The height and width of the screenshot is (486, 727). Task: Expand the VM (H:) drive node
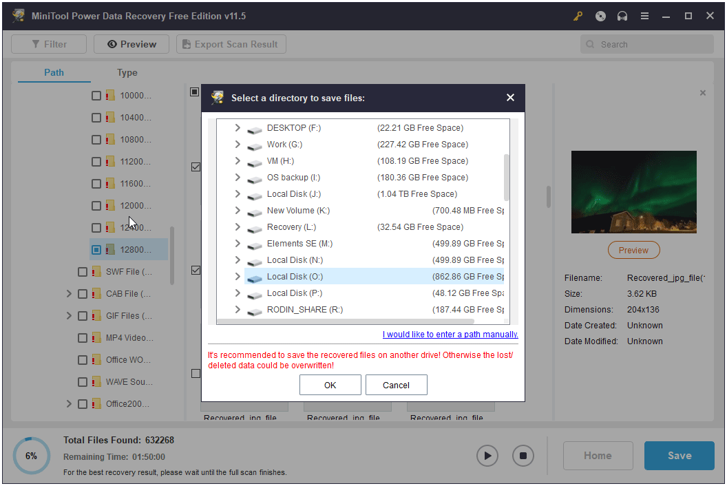tap(238, 161)
